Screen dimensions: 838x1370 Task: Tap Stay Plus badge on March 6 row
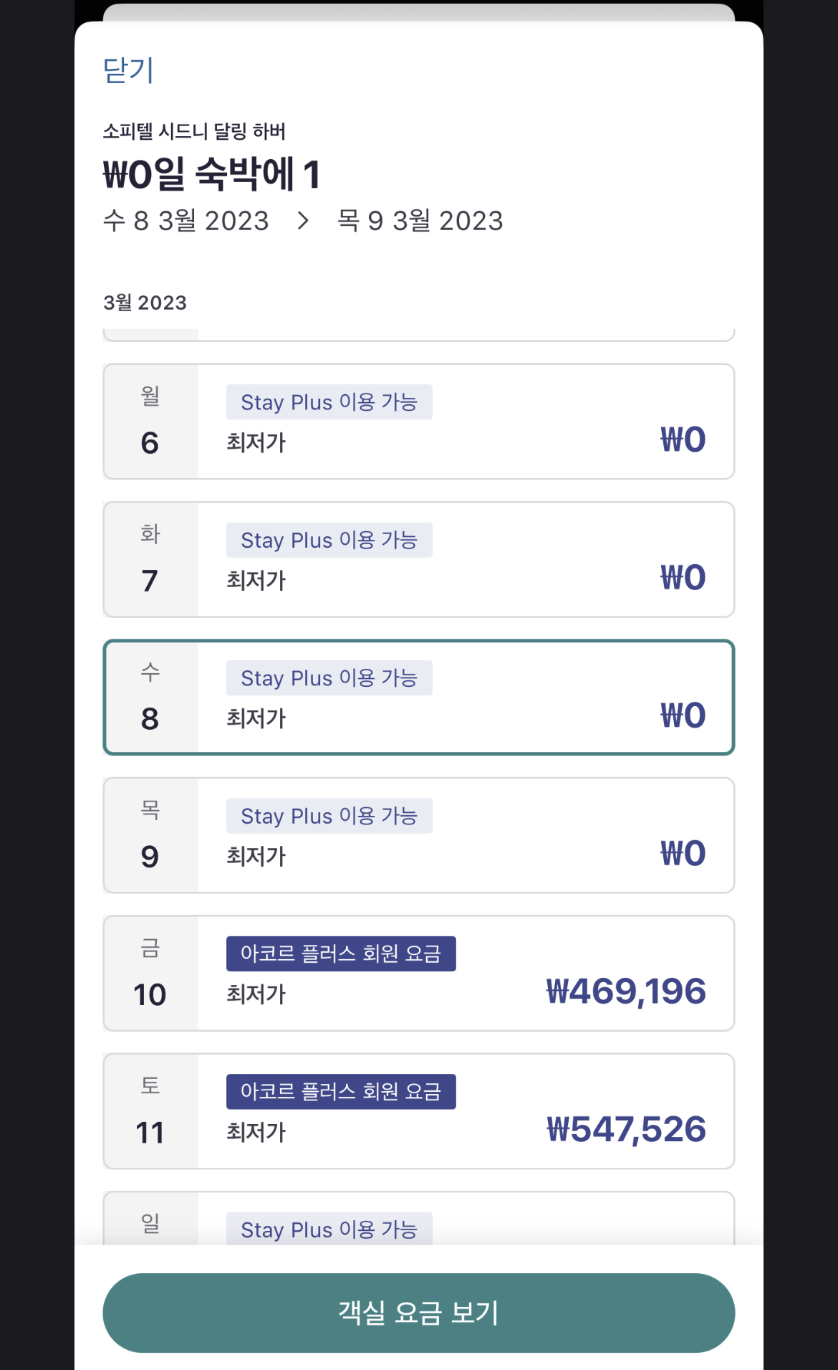click(x=329, y=402)
